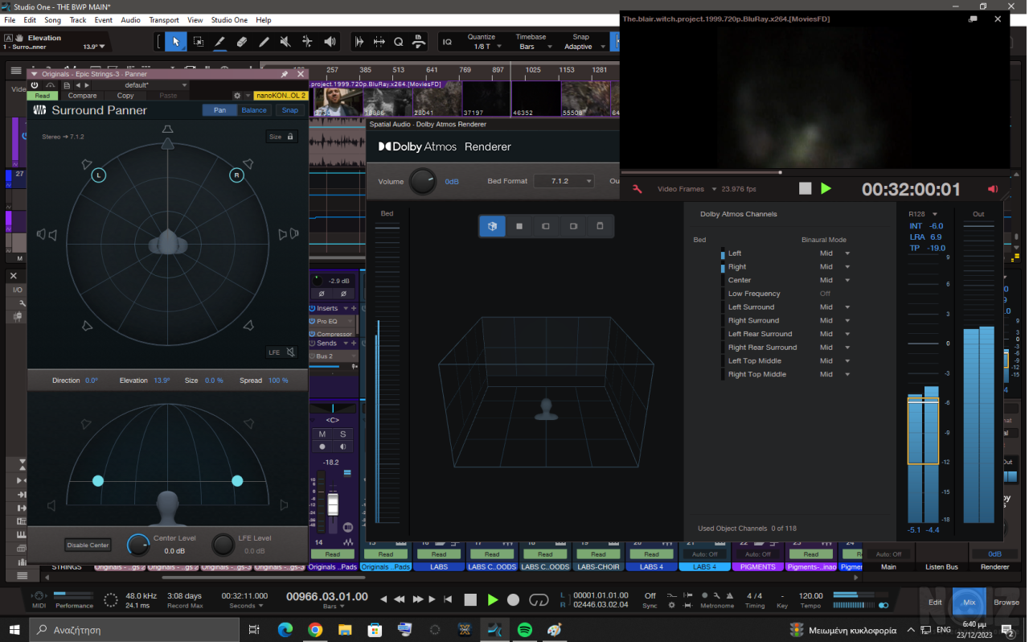The height and width of the screenshot is (642, 1029).
Task: Mute the video player audio
Action: 993,189
